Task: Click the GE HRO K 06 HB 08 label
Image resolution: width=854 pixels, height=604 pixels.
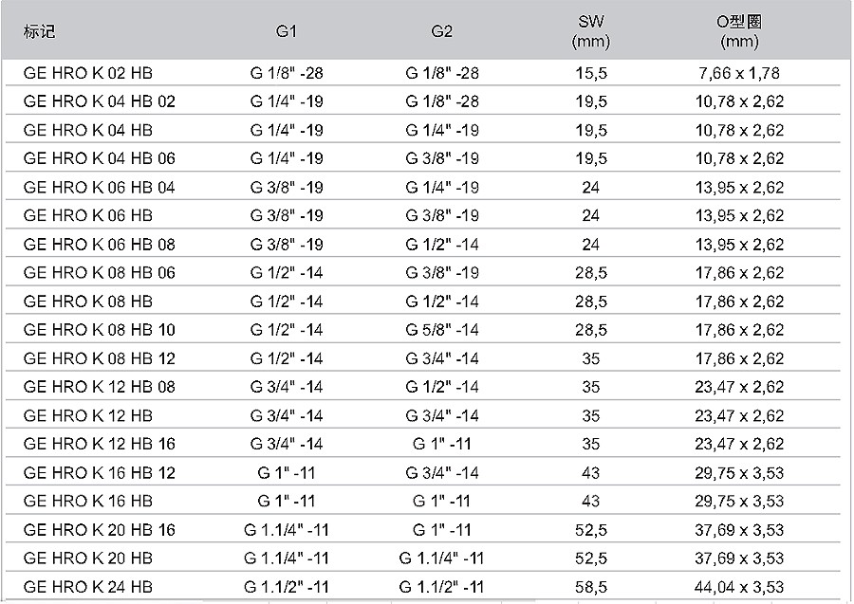Action: [99, 245]
